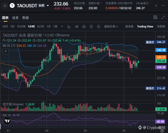Screen dimensions: 168x133
Task: Click the chart settings icon at bottom right
Action: (162, 131)
